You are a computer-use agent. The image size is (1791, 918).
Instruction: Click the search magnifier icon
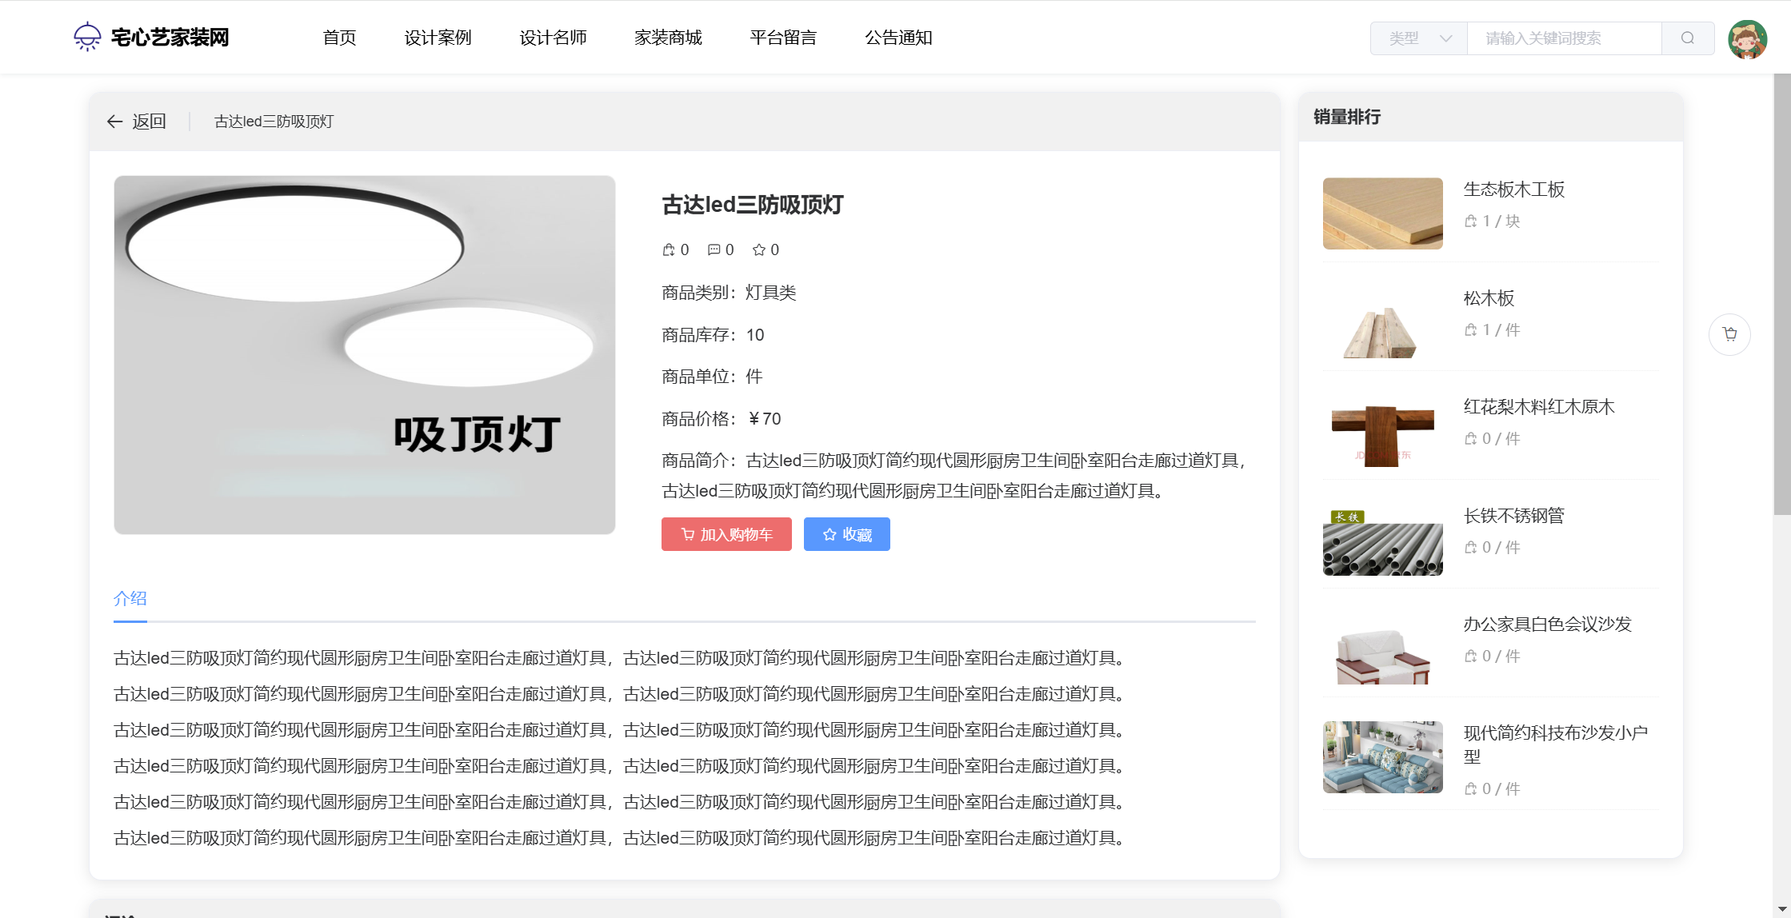[x=1687, y=38]
